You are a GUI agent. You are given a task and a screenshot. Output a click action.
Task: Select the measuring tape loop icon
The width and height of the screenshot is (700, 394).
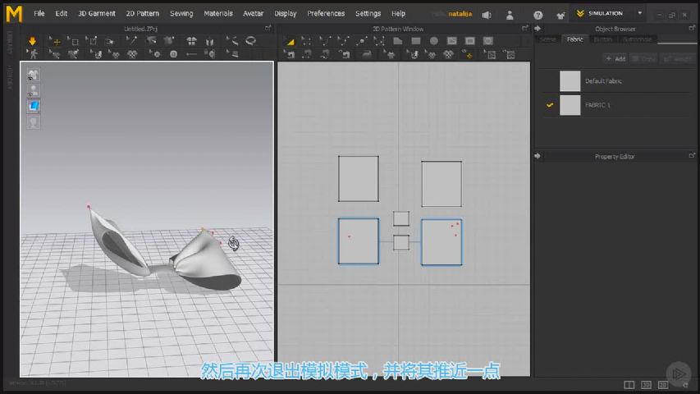[250, 41]
